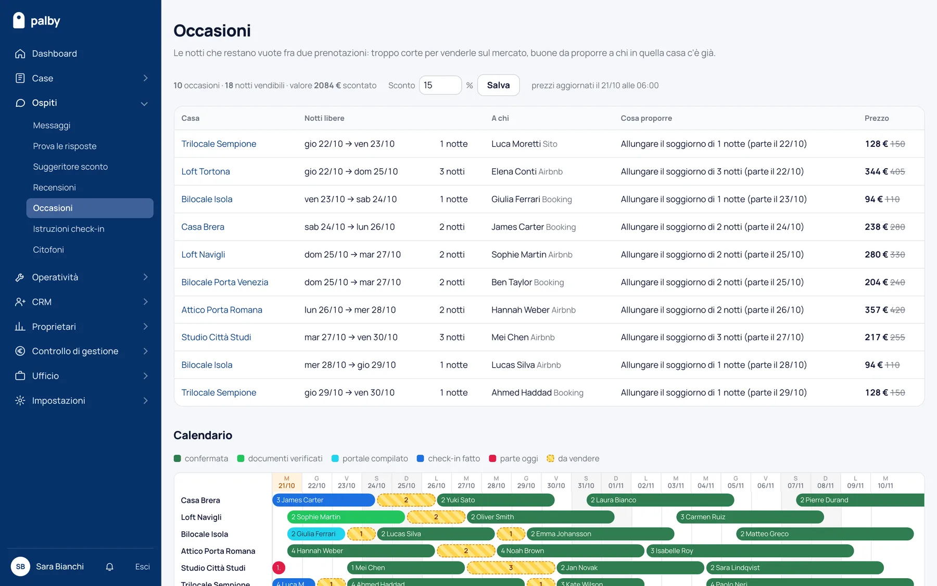Open Attico Porta Romana link in table

[x=222, y=310]
